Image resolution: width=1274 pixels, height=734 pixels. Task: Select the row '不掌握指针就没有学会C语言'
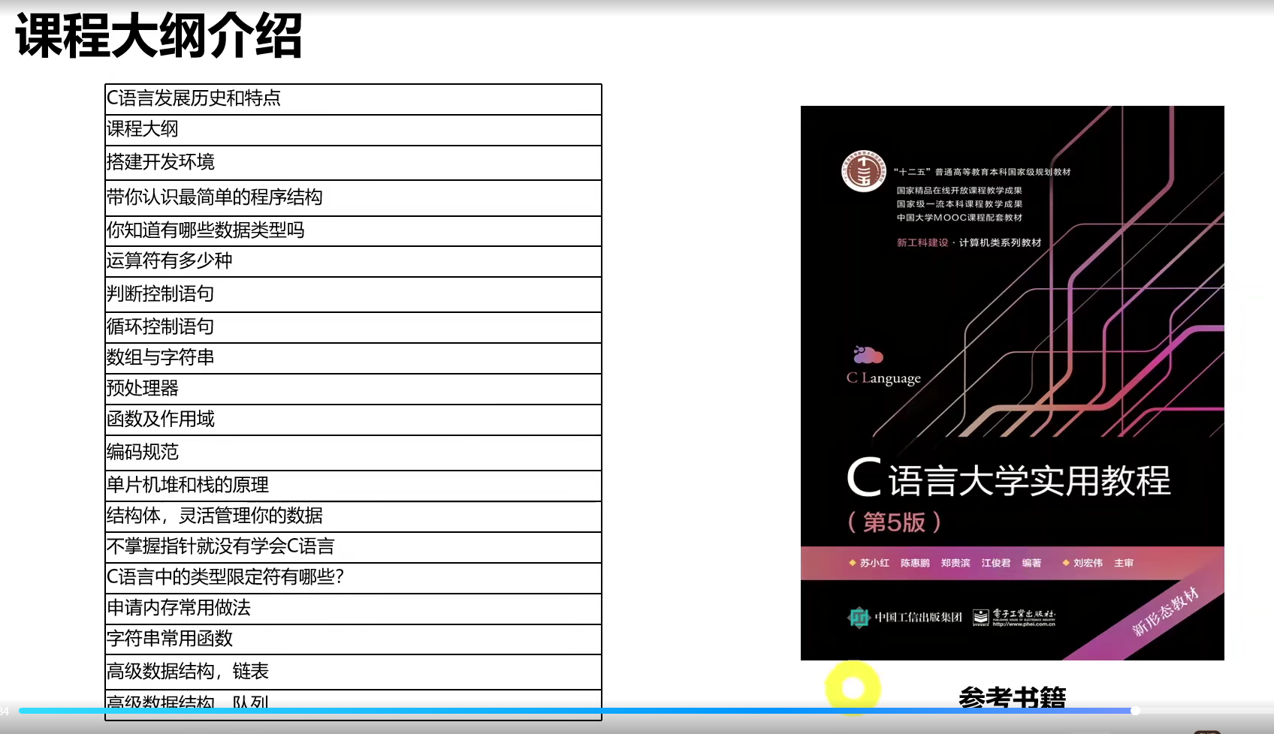pyautogui.click(x=353, y=548)
